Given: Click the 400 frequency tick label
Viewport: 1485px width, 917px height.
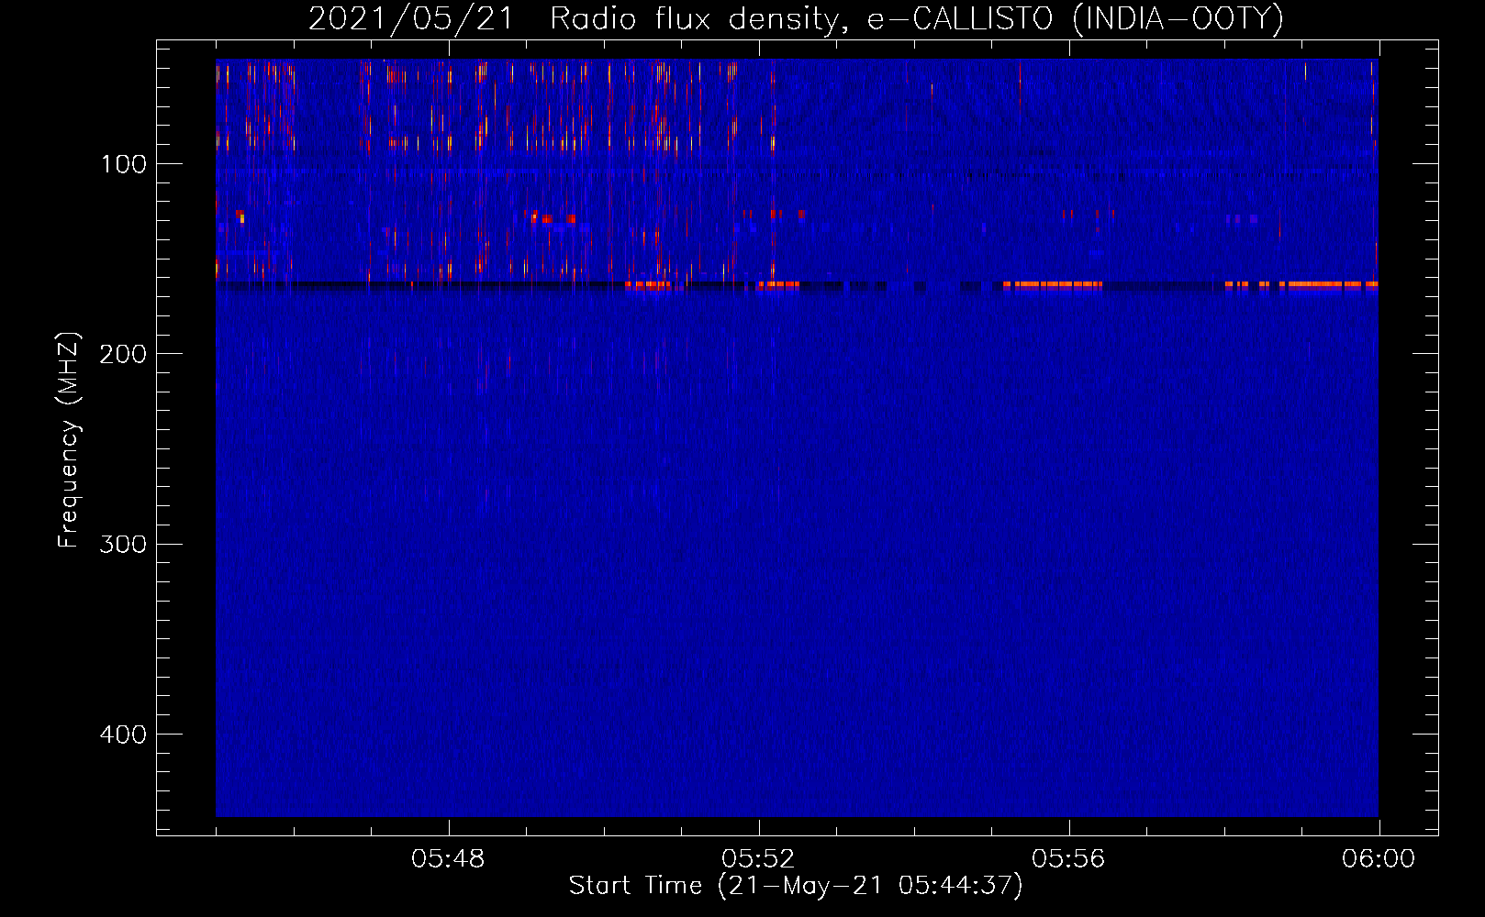Looking at the screenshot, I should [123, 735].
